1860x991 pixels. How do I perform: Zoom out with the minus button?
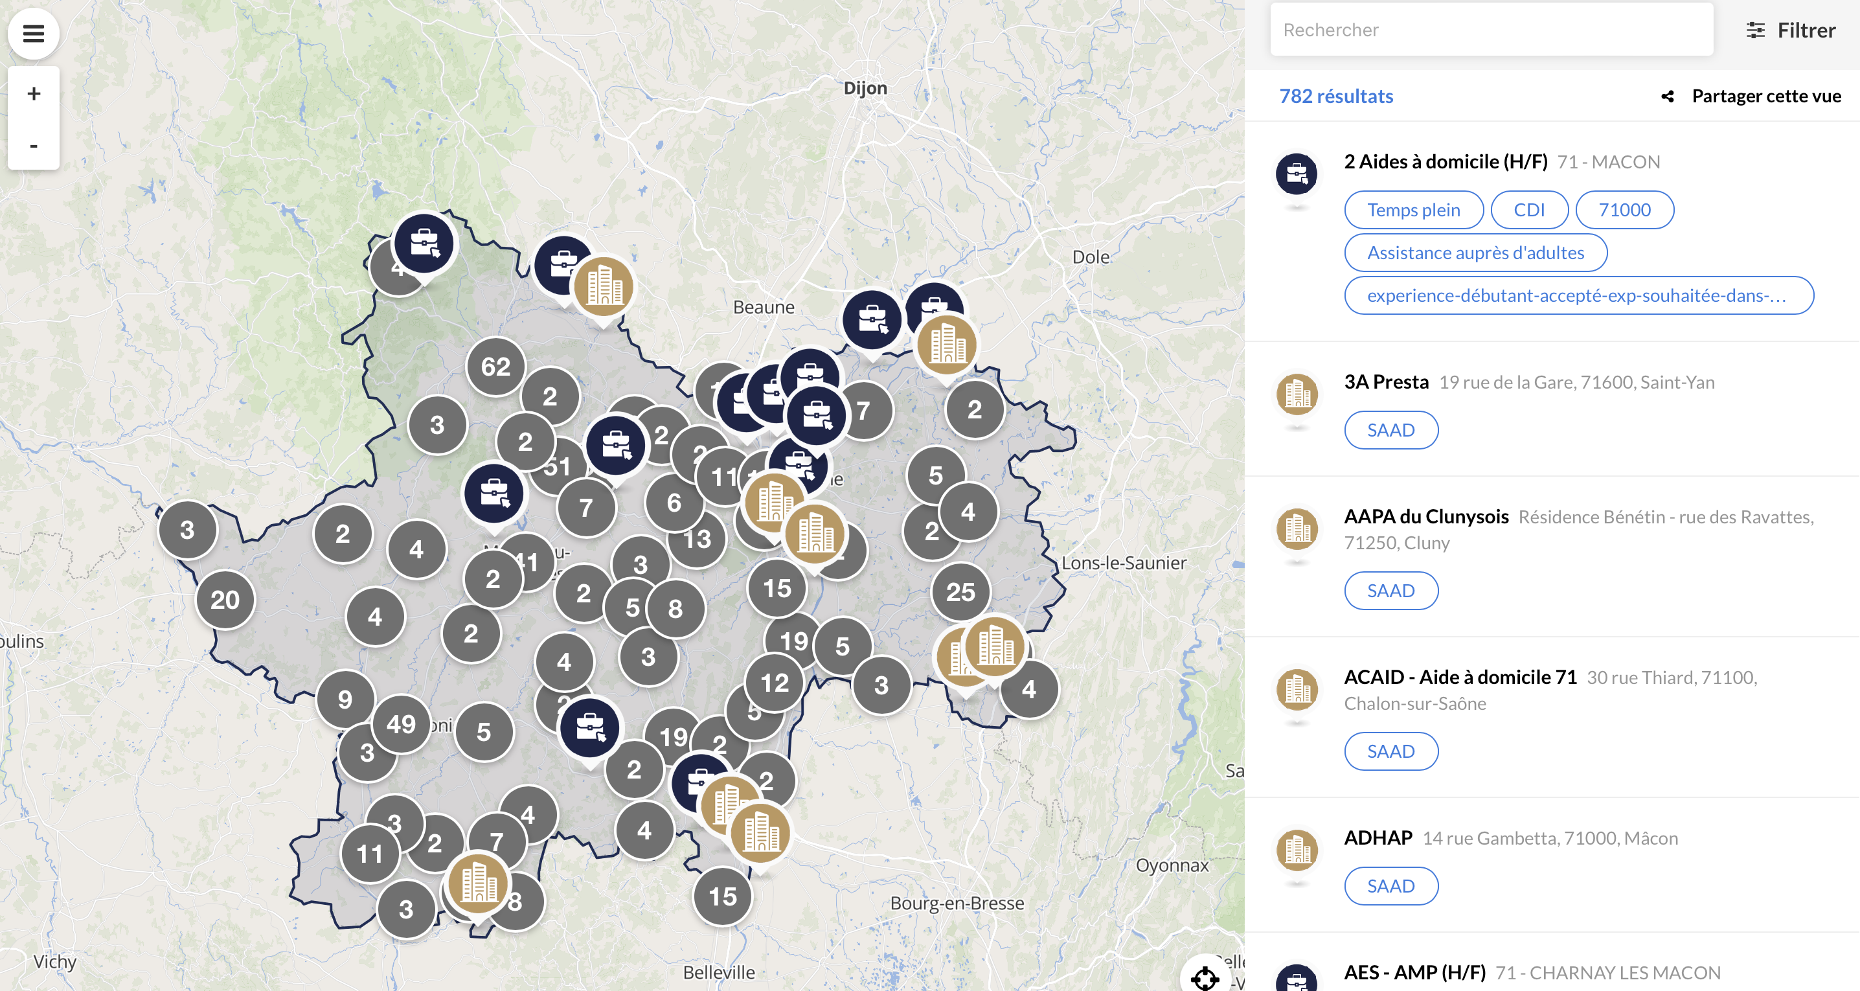tap(33, 145)
